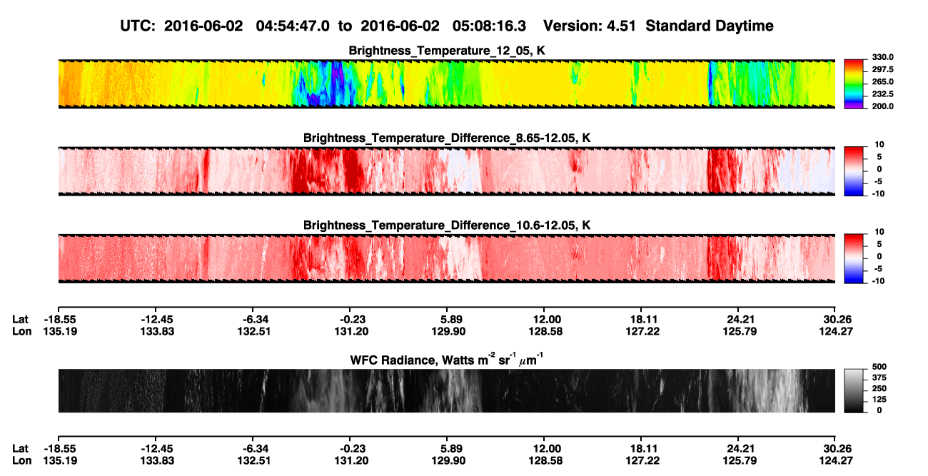Click the 10 tick on 10.6-12.05 colorbar
The height and width of the screenshot is (476, 928).
click(881, 232)
